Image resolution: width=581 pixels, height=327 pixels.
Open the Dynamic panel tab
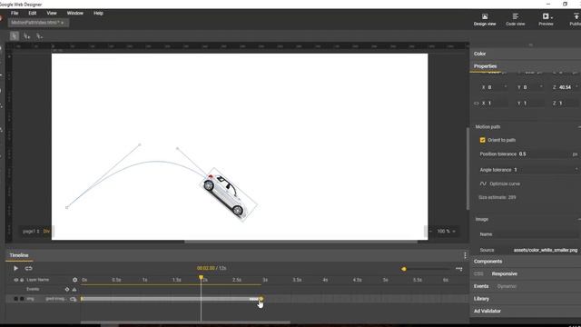(507, 286)
